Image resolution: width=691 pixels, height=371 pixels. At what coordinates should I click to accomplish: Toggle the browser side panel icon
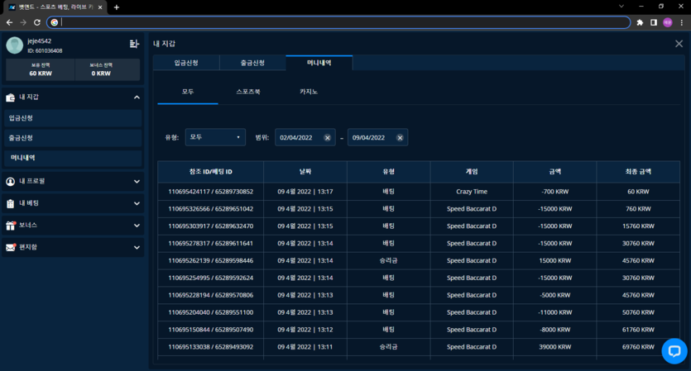point(654,22)
